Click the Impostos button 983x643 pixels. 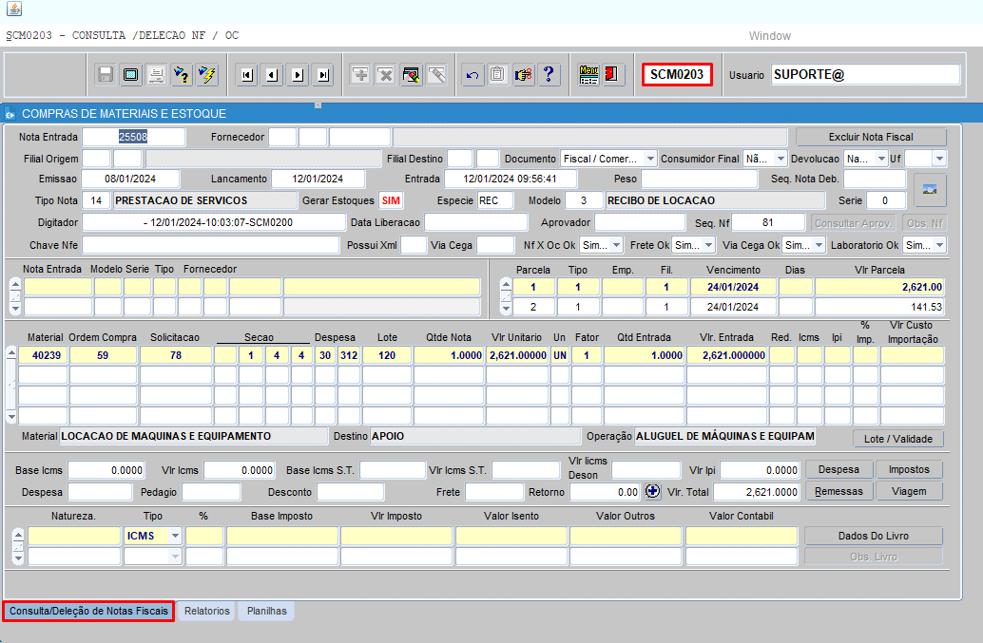pyautogui.click(x=909, y=469)
